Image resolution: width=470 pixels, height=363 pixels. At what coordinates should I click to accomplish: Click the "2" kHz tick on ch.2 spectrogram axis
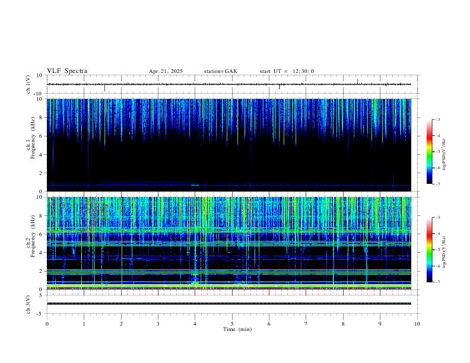[x=41, y=271]
